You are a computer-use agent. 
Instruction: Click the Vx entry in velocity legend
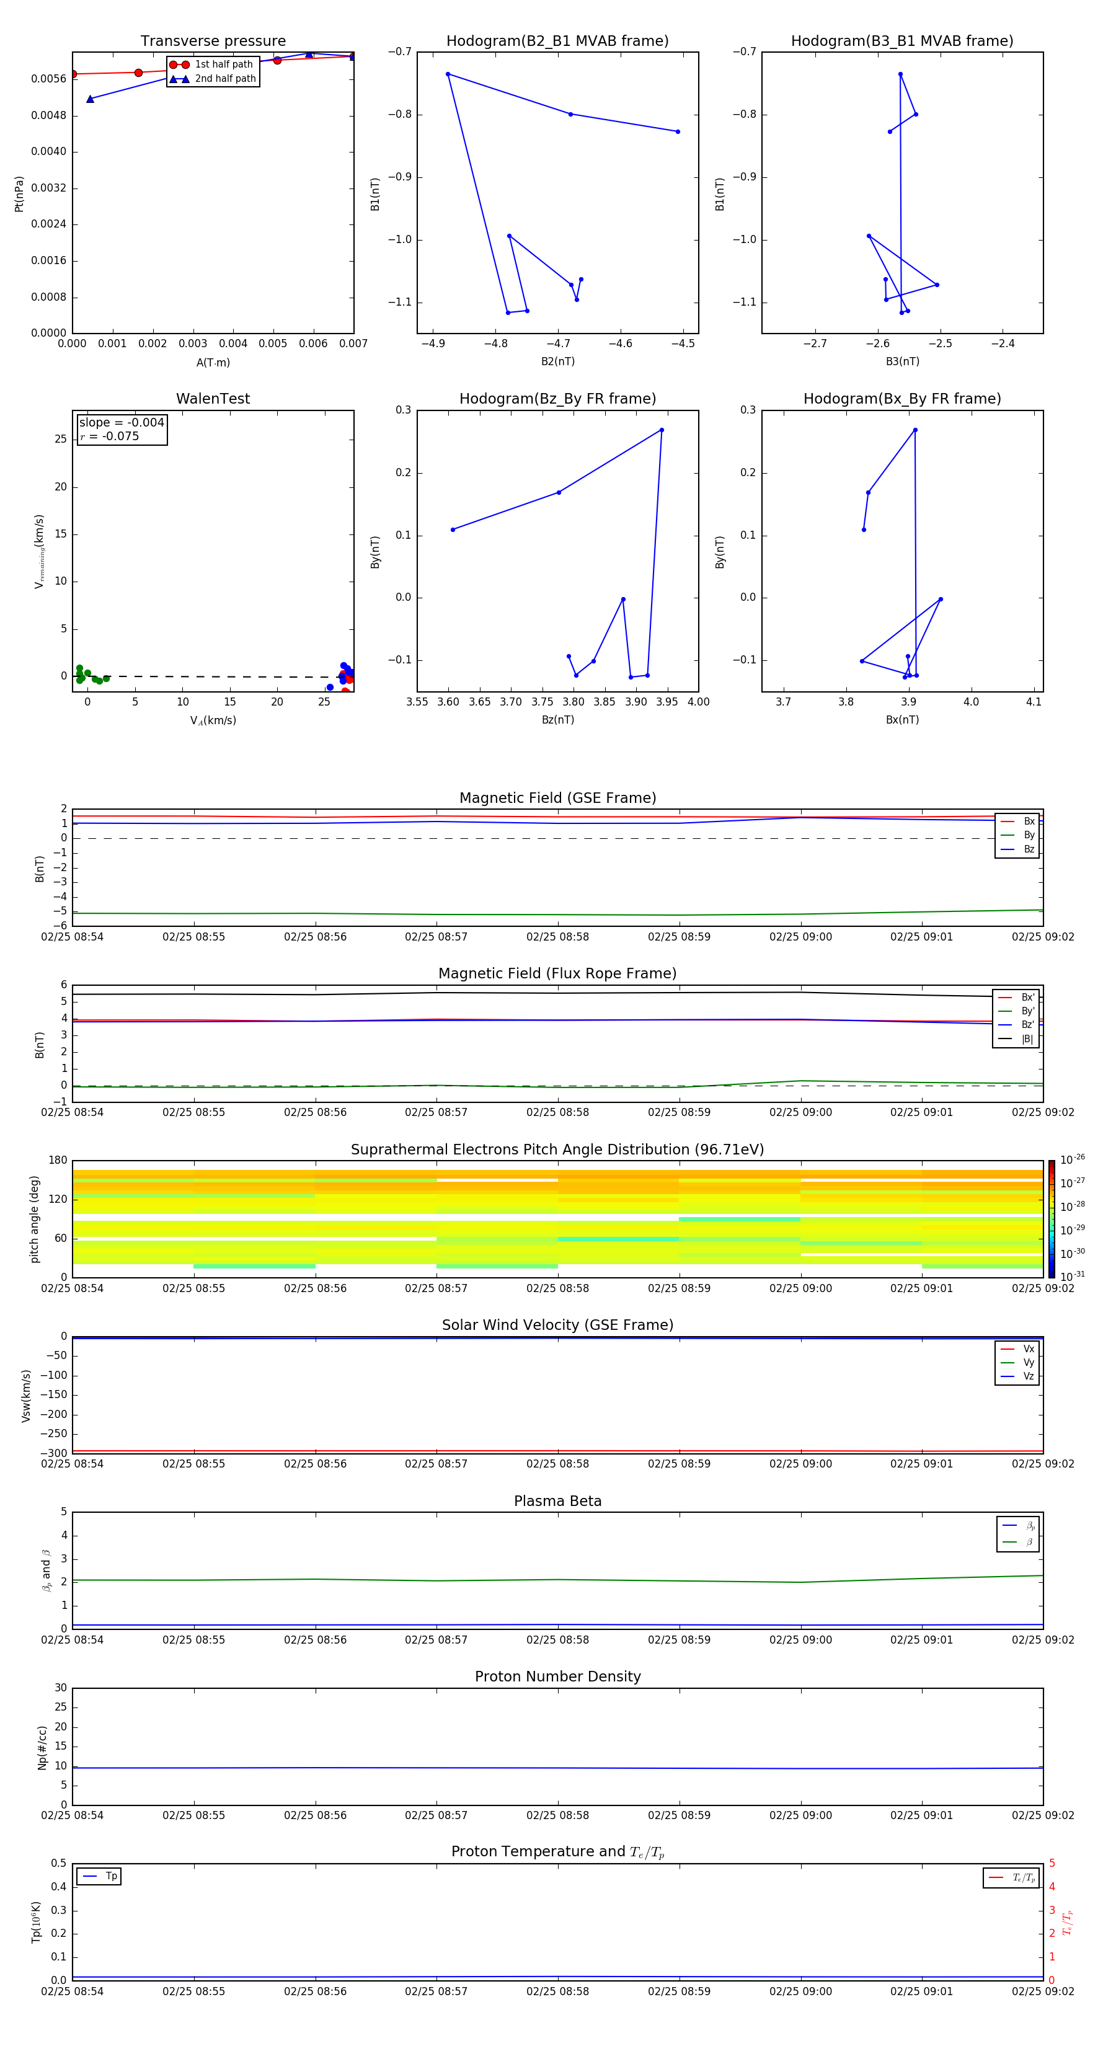[x=1017, y=1348]
